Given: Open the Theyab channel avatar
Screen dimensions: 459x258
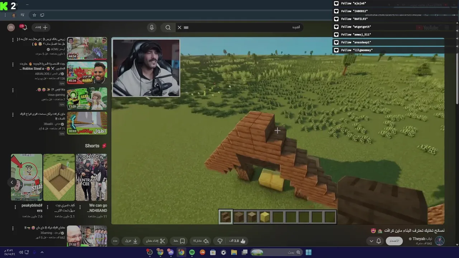Looking at the screenshot, I should (440, 240).
